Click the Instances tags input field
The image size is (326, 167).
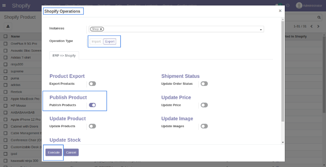(x=176, y=29)
